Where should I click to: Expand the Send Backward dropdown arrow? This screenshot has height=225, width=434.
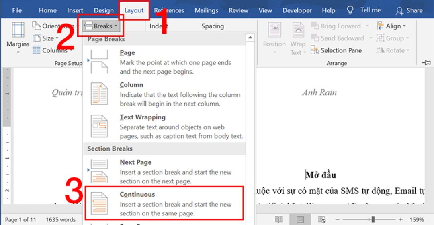pos(371,38)
